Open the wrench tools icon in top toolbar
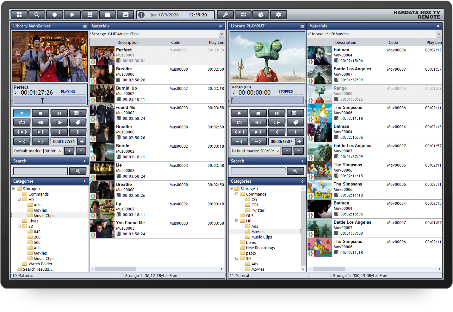 point(226,15)
